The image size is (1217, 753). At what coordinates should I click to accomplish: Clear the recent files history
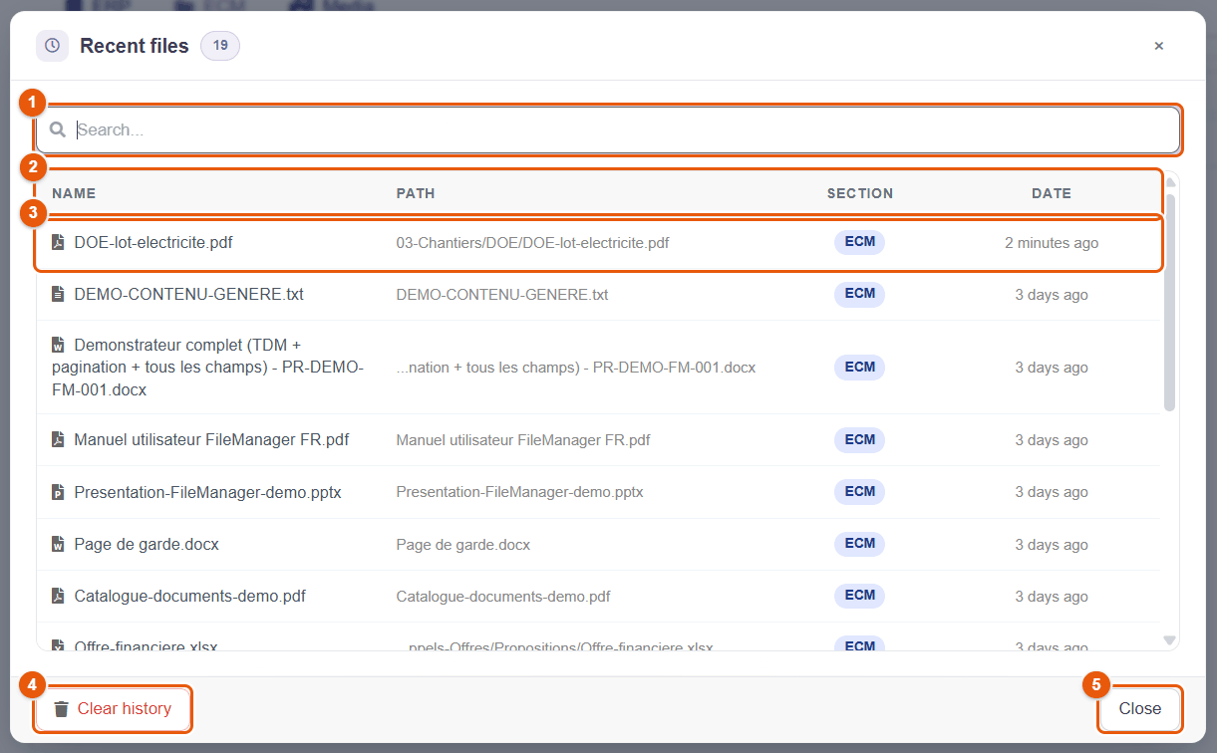(113, 709)
